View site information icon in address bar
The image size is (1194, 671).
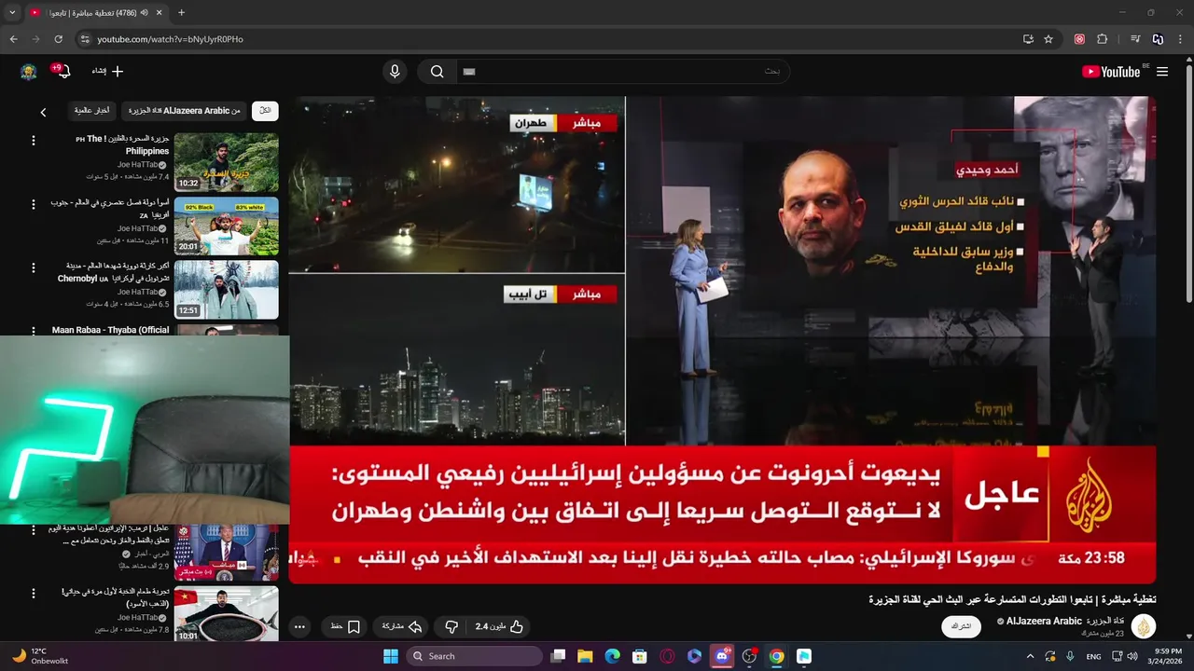click(x=85, y=39)
